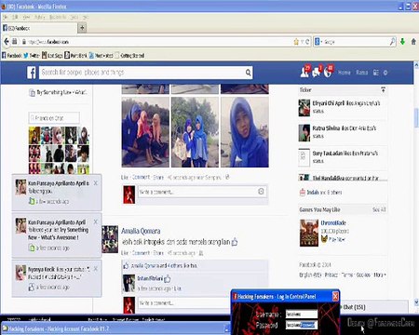
Task: Open privacy shortcuts icon in header
Action: (x=376, y=73)
